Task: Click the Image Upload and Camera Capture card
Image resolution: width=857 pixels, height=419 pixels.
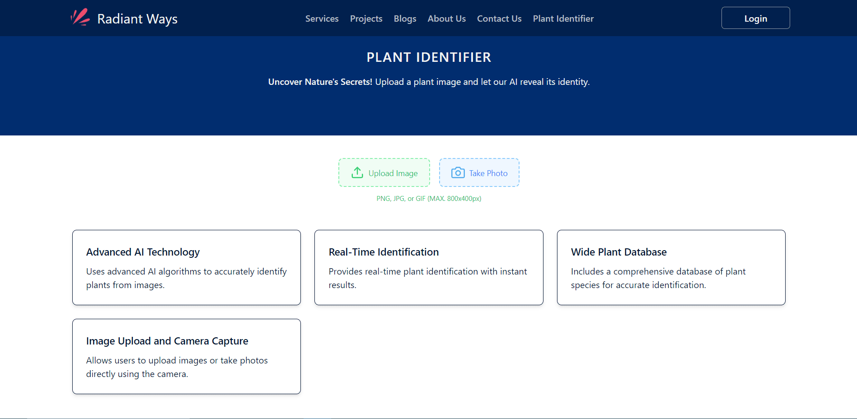Action: 186,356
